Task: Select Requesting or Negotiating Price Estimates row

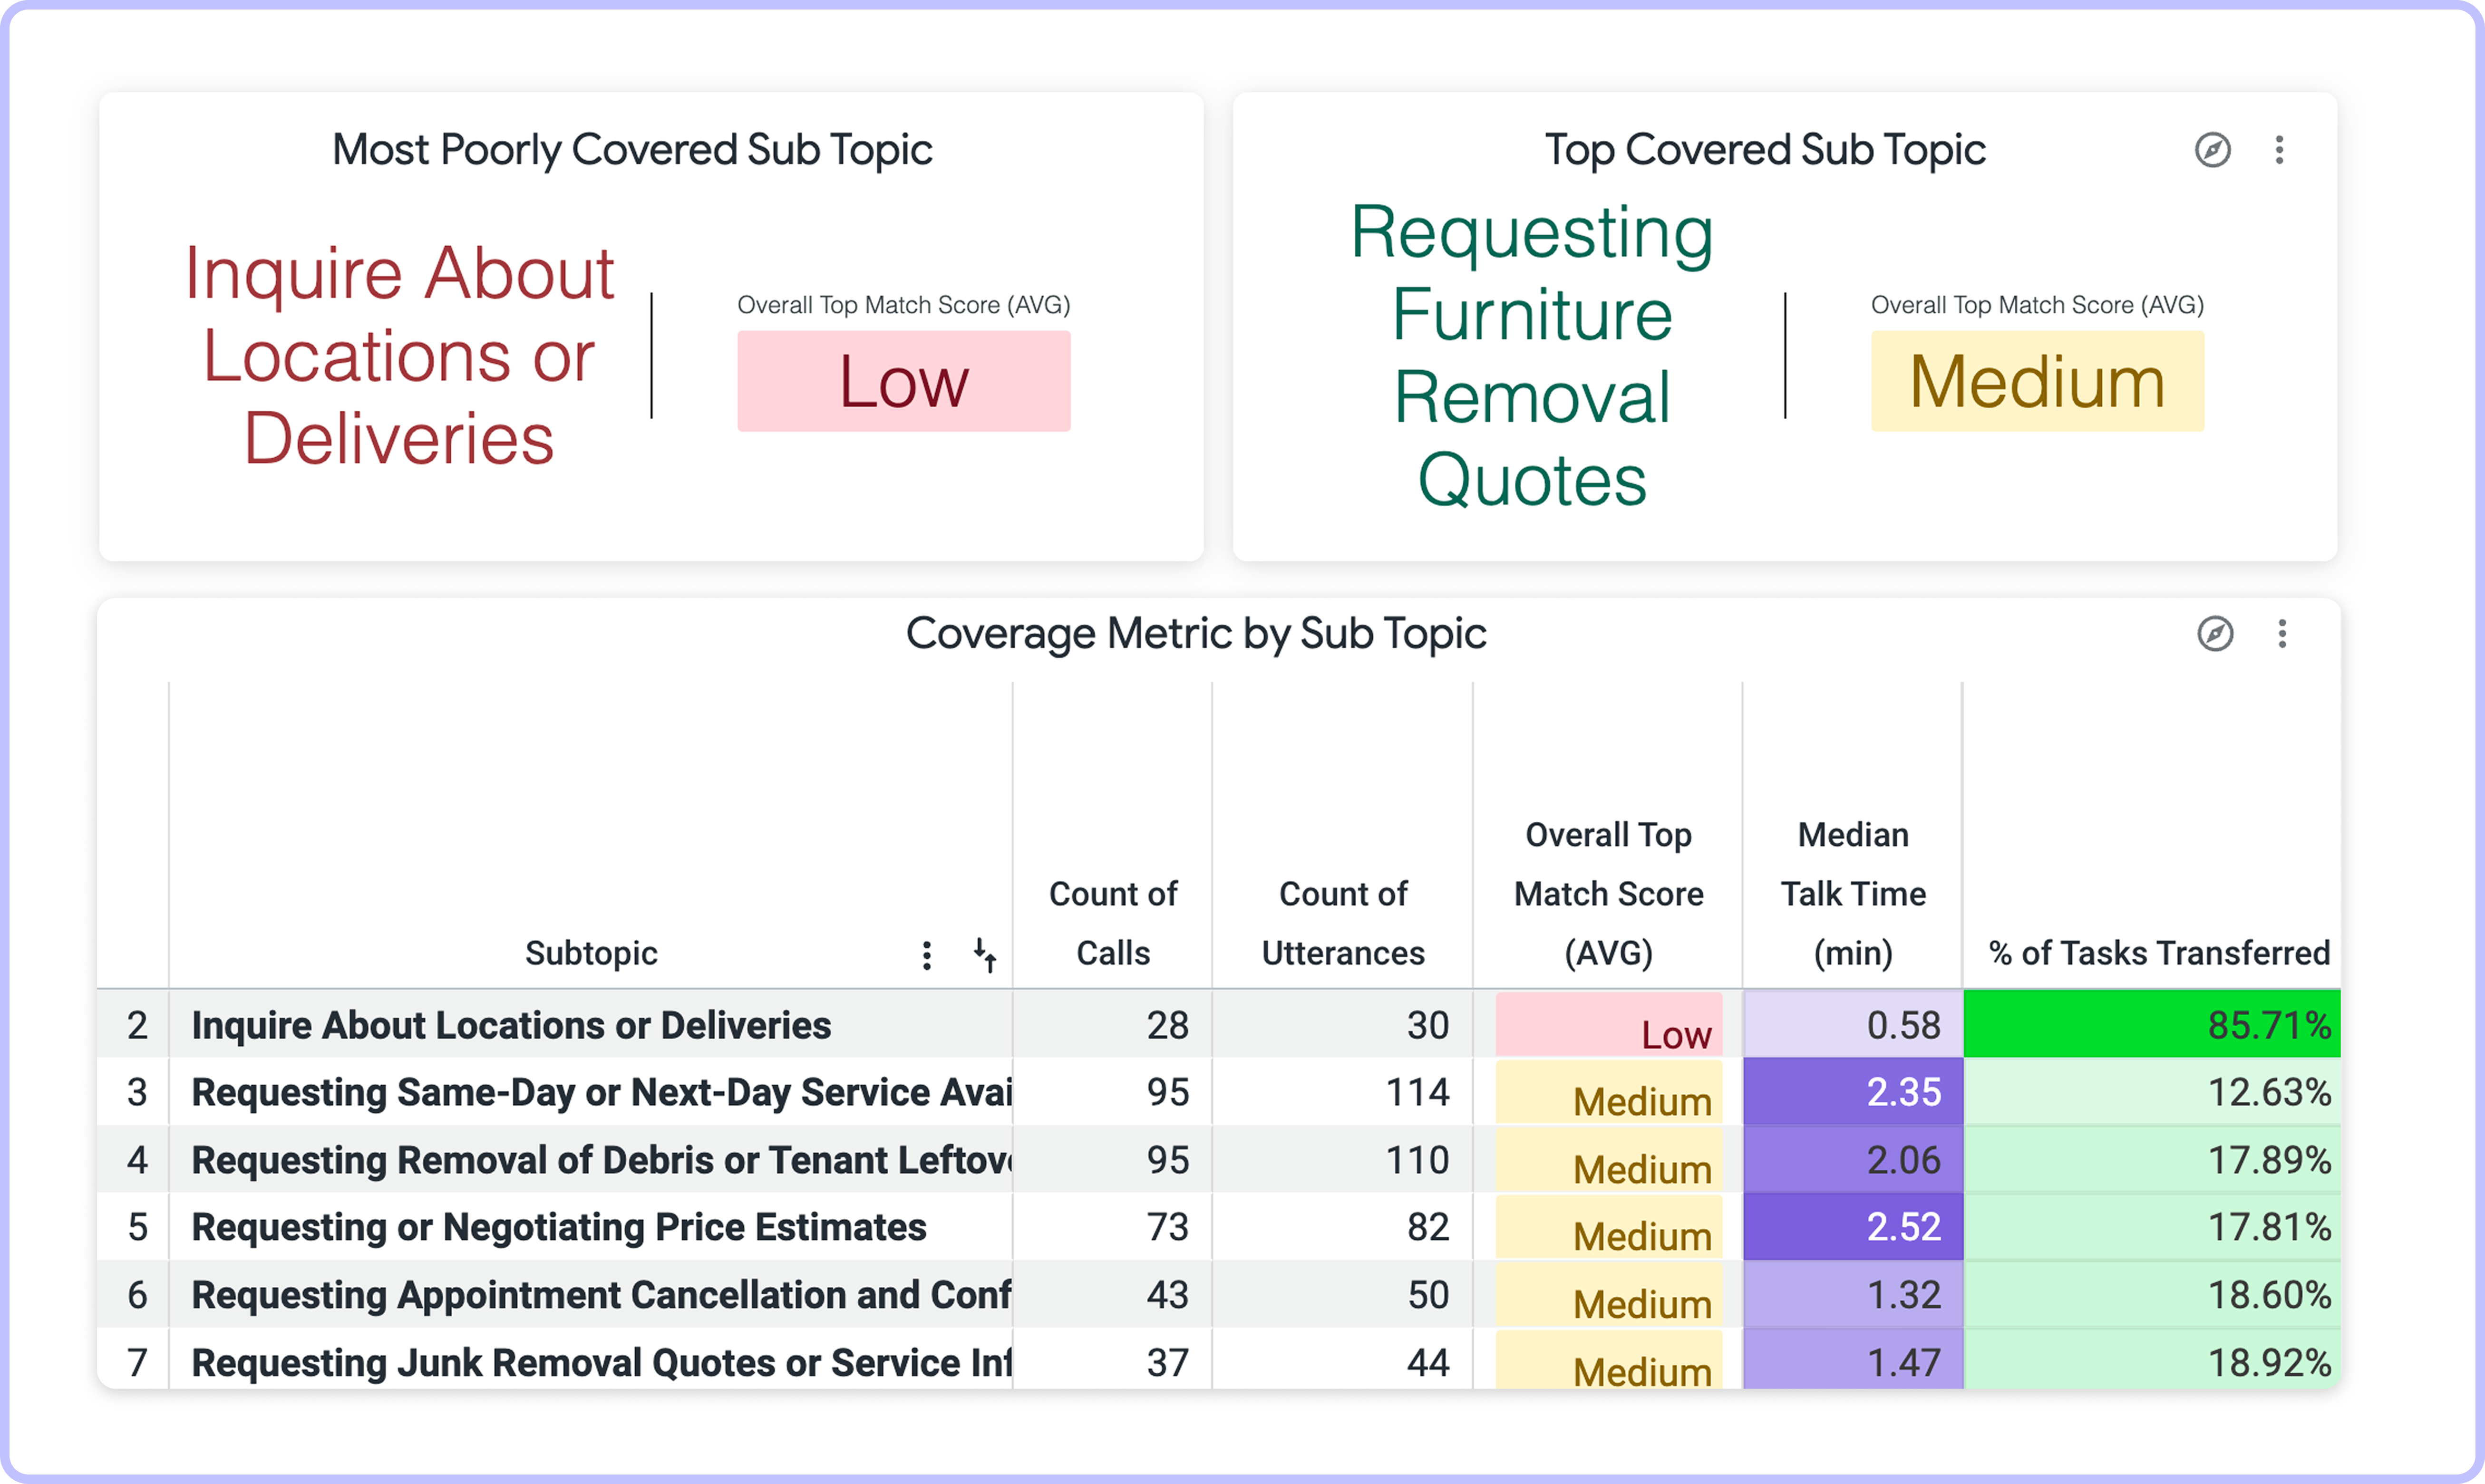Action: tap(558, 1227)
